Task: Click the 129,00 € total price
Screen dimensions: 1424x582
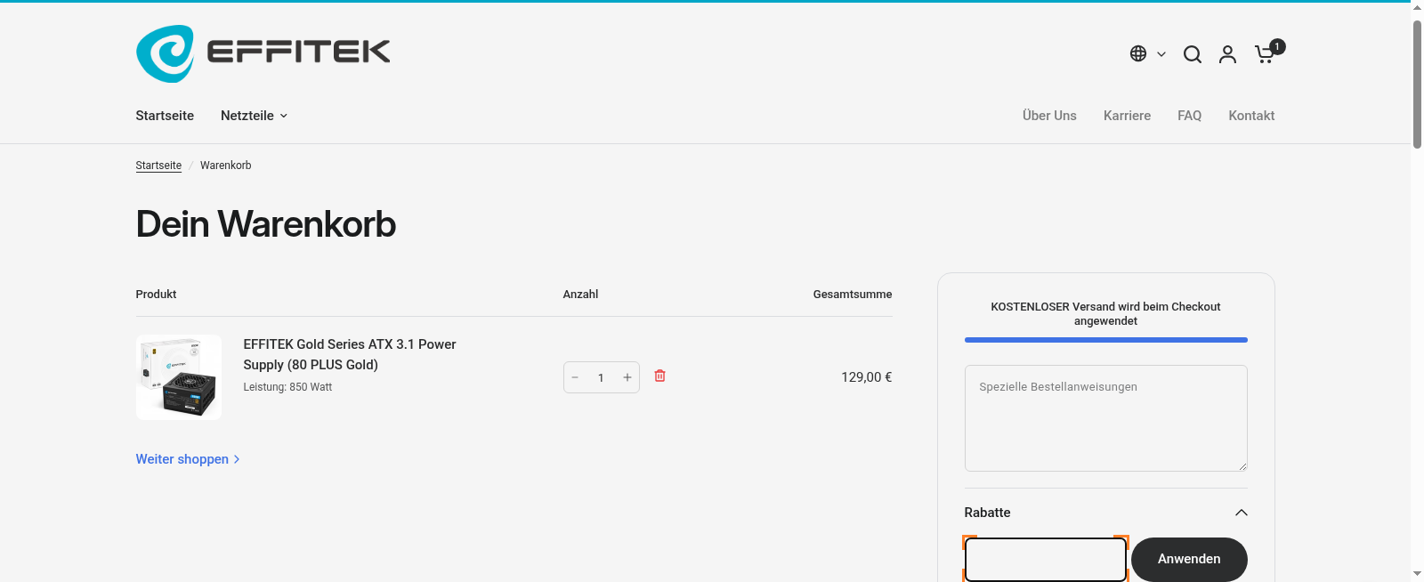Action: (x=866, y=377)
